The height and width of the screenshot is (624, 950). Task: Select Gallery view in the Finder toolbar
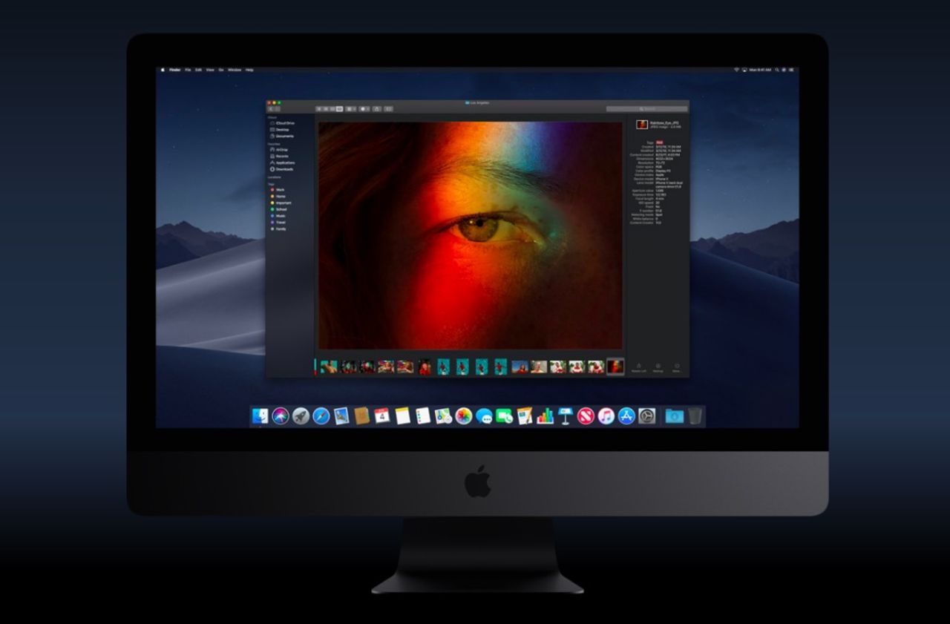point(340,108)
